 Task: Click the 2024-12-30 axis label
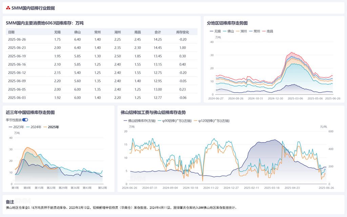coord(275,99)
